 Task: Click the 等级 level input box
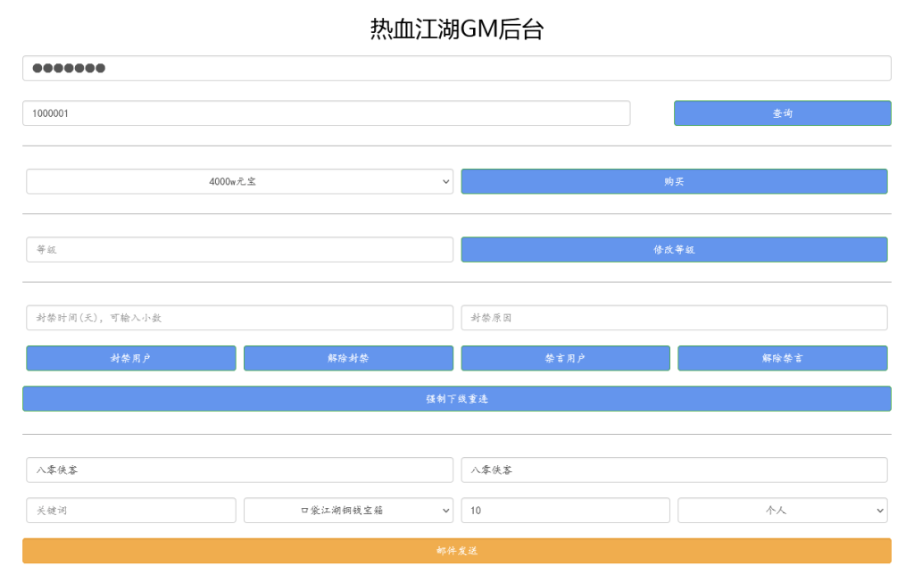(239, 249)
